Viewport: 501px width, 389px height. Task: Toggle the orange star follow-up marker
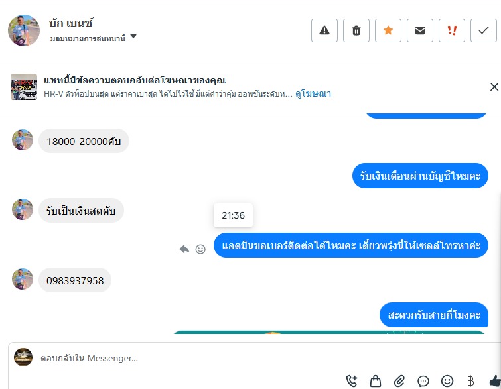[388, 30]
